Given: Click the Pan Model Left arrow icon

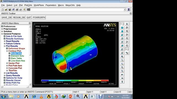Looking at the screenshot, I should 122,75.
